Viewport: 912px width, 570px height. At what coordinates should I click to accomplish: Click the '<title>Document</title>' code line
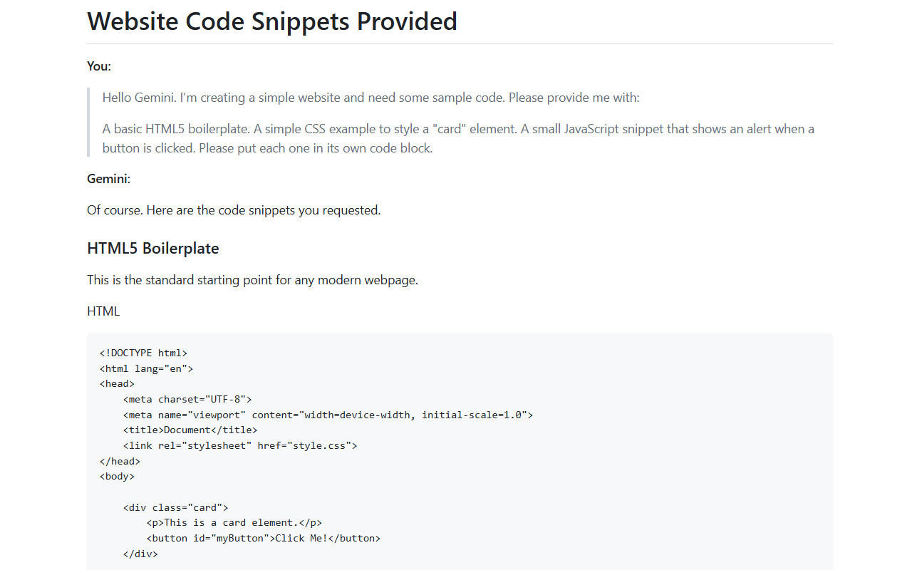[x=190, y=430]
